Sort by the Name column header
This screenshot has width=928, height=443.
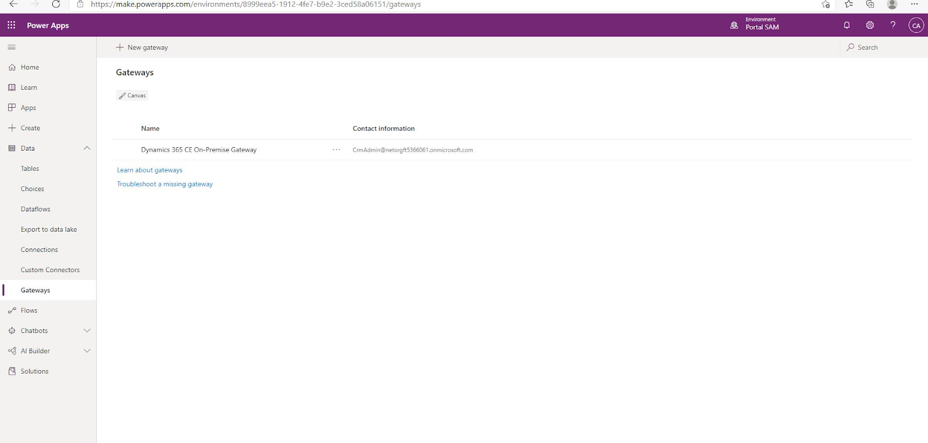[x=150, y=129]
